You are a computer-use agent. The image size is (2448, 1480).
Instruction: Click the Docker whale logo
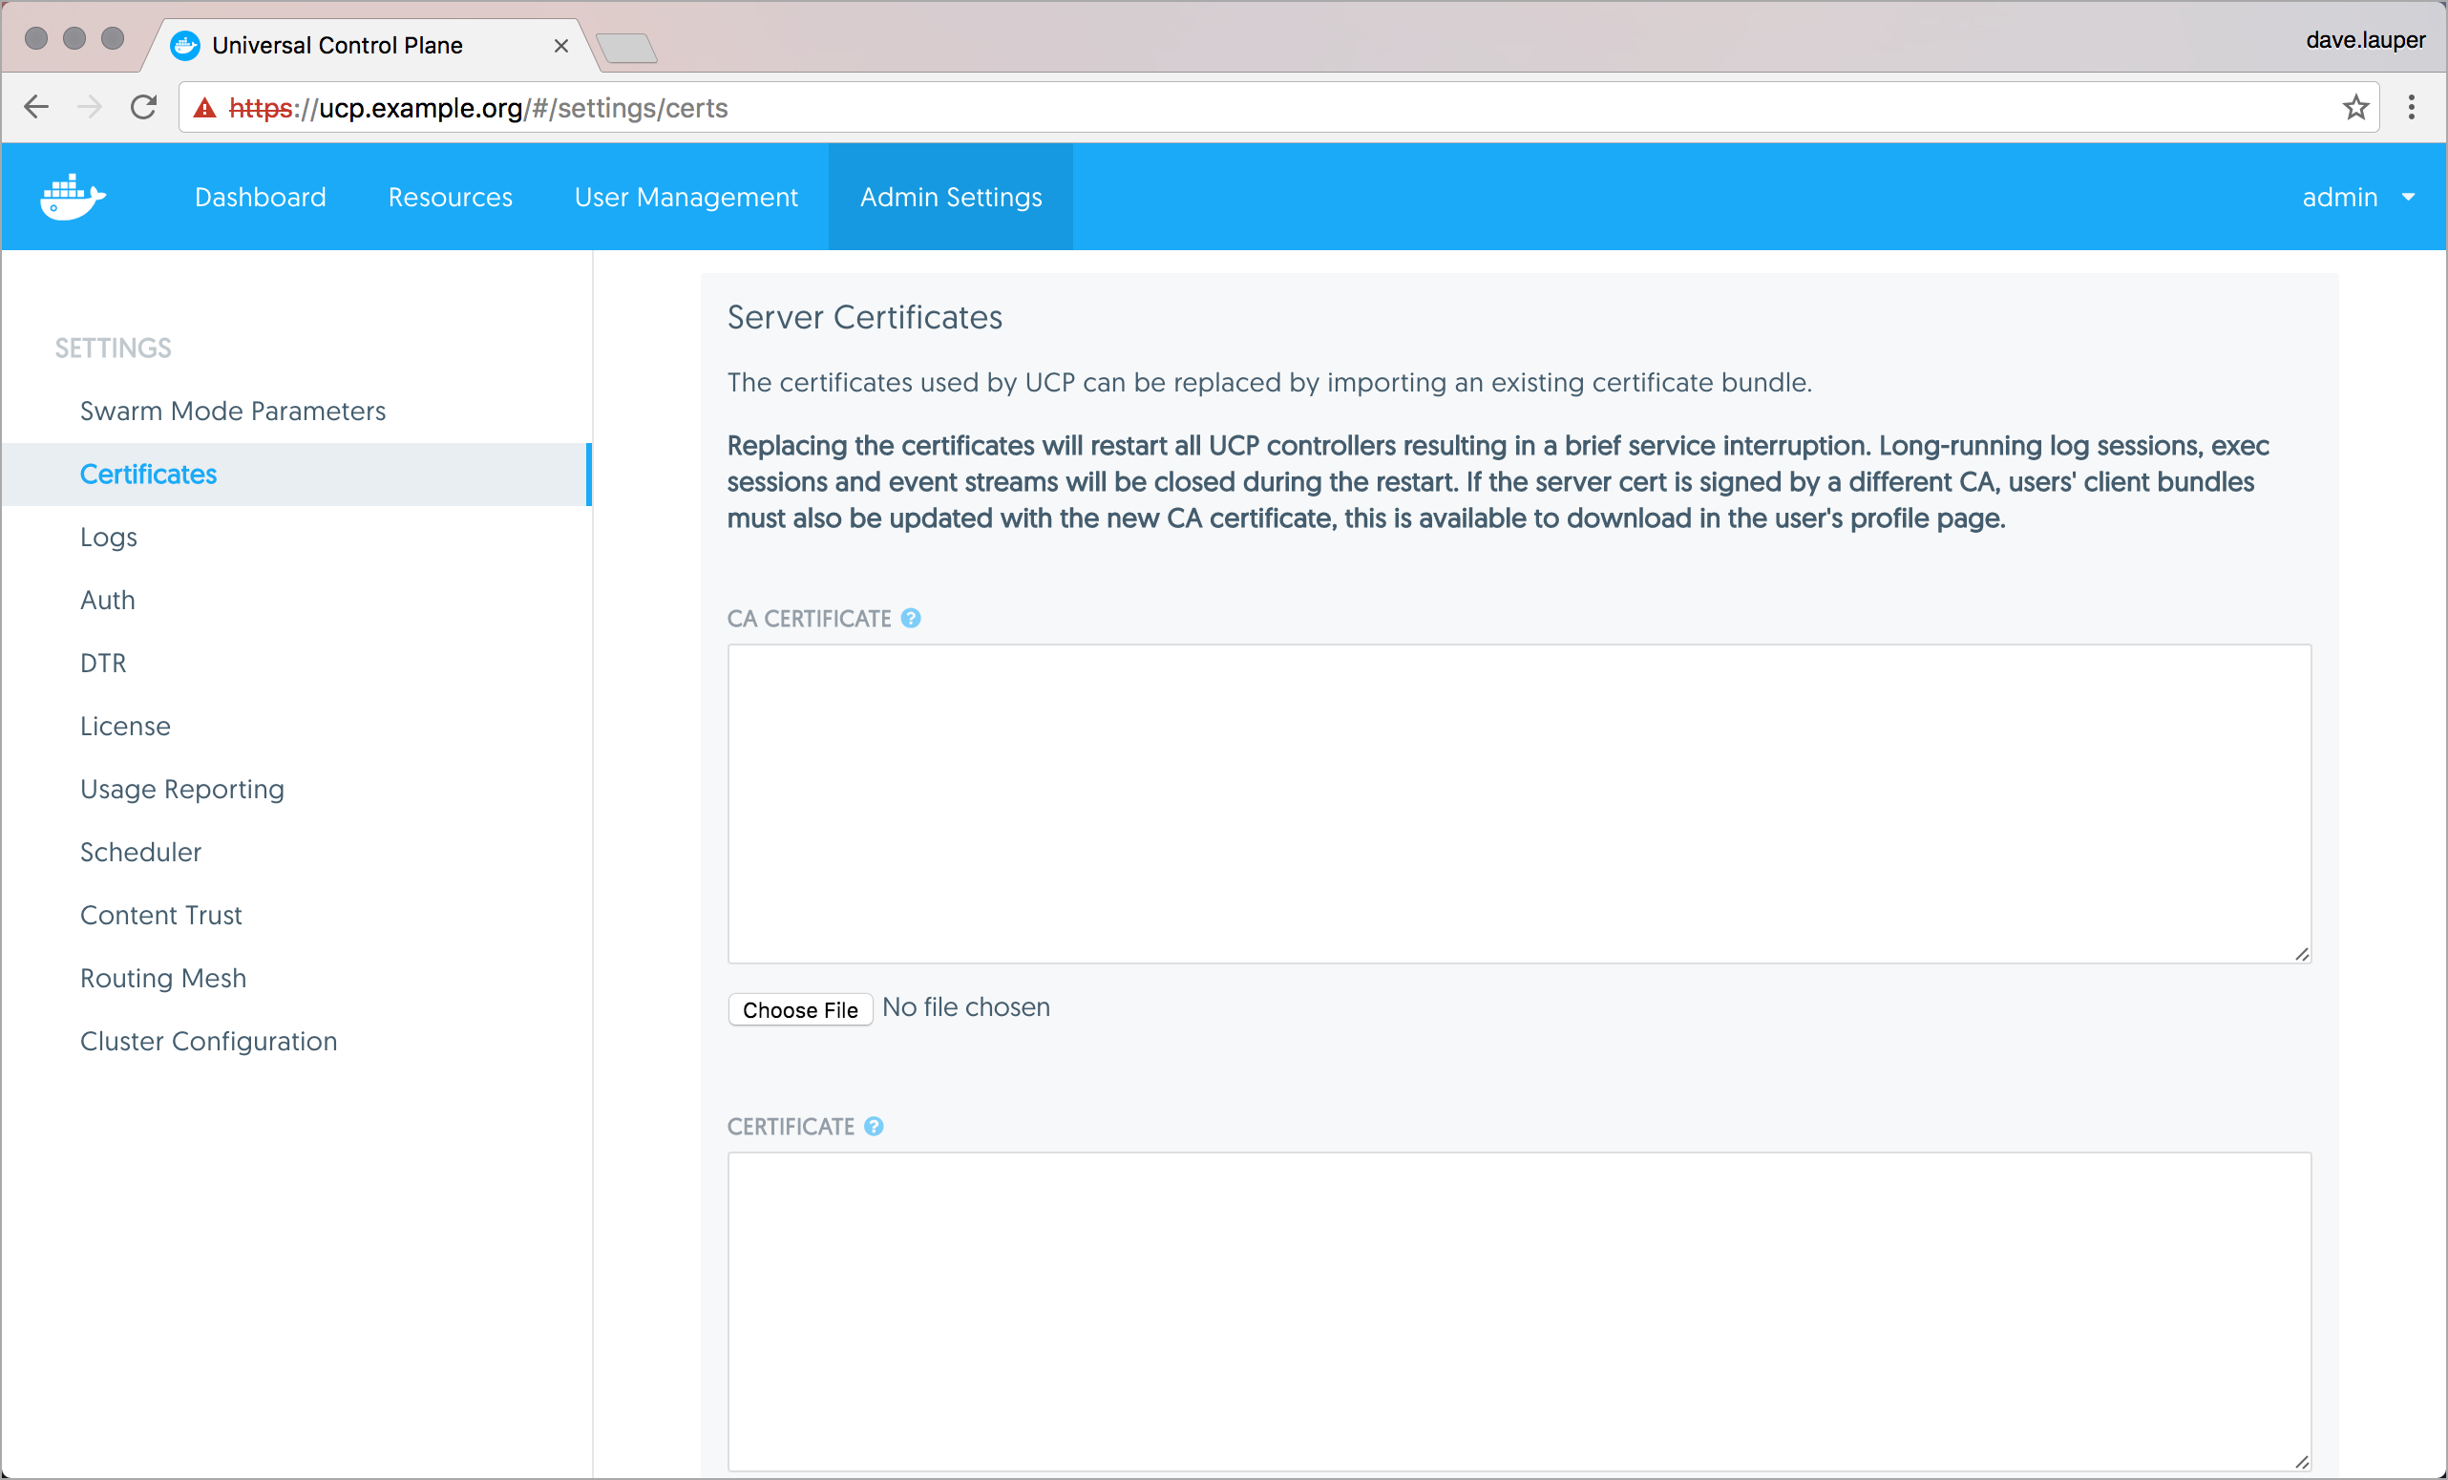tap(73, 197)
